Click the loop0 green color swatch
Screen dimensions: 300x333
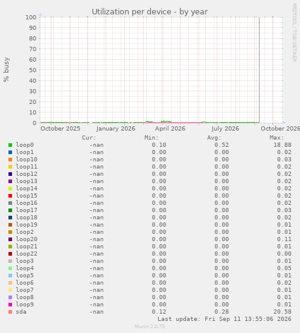(10, 145)
